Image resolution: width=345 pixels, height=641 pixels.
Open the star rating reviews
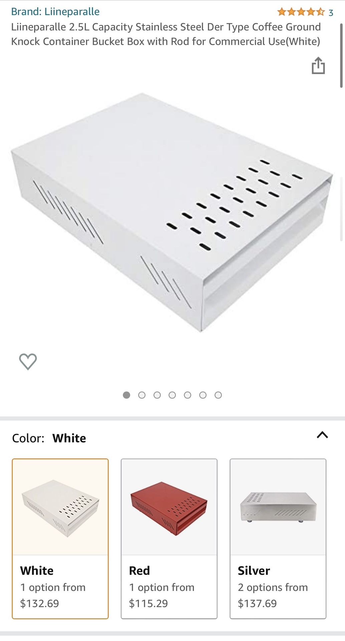(301, 12)
